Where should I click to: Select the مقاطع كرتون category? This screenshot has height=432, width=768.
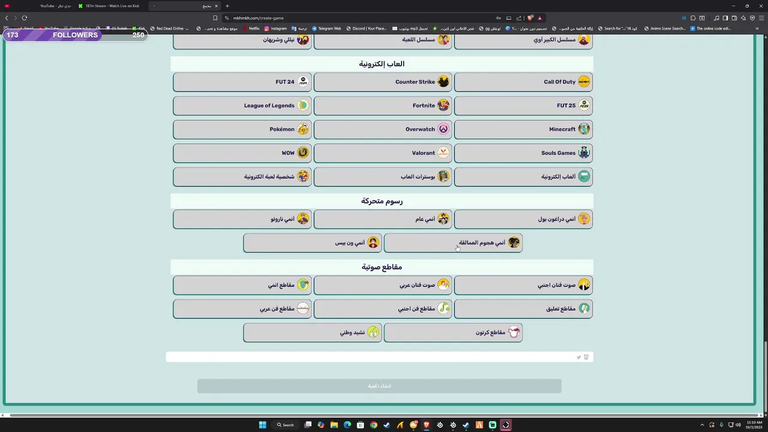[453, 332]
